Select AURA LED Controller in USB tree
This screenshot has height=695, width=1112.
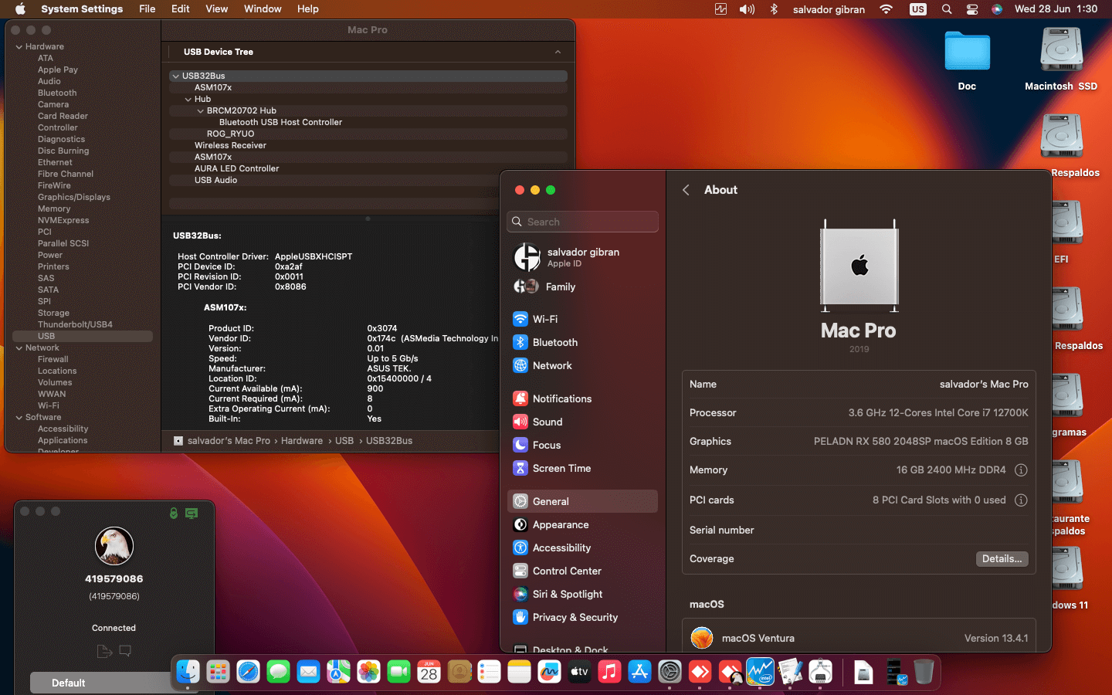click(x=236, y=169)
